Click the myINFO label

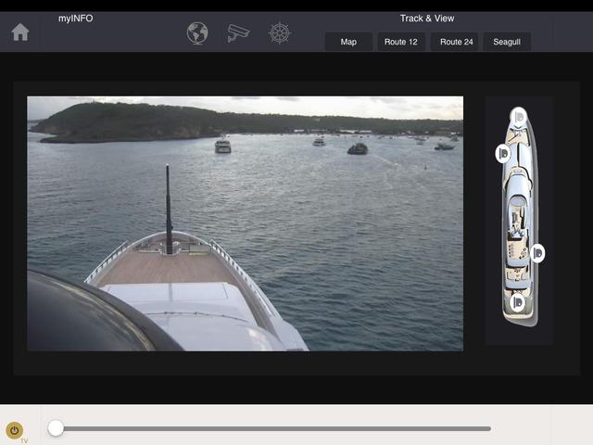tap(75, 19)
